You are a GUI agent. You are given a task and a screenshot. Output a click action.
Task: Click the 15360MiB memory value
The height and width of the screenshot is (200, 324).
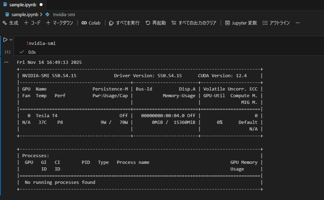[x=184, y=122]
